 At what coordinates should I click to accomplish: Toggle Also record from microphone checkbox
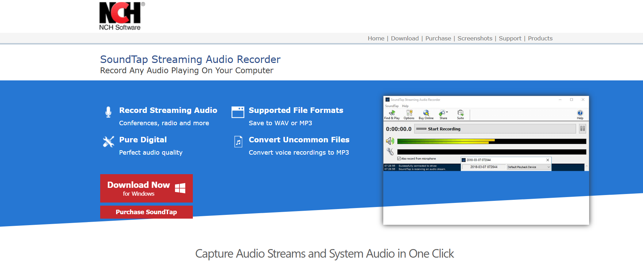pos(399,158)
